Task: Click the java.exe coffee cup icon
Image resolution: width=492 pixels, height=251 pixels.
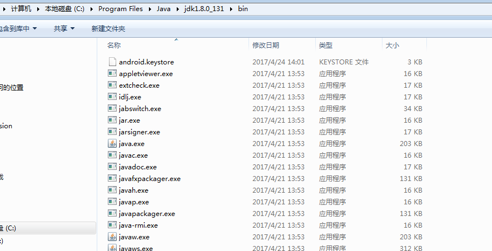Action: click(x=112, y=143)
